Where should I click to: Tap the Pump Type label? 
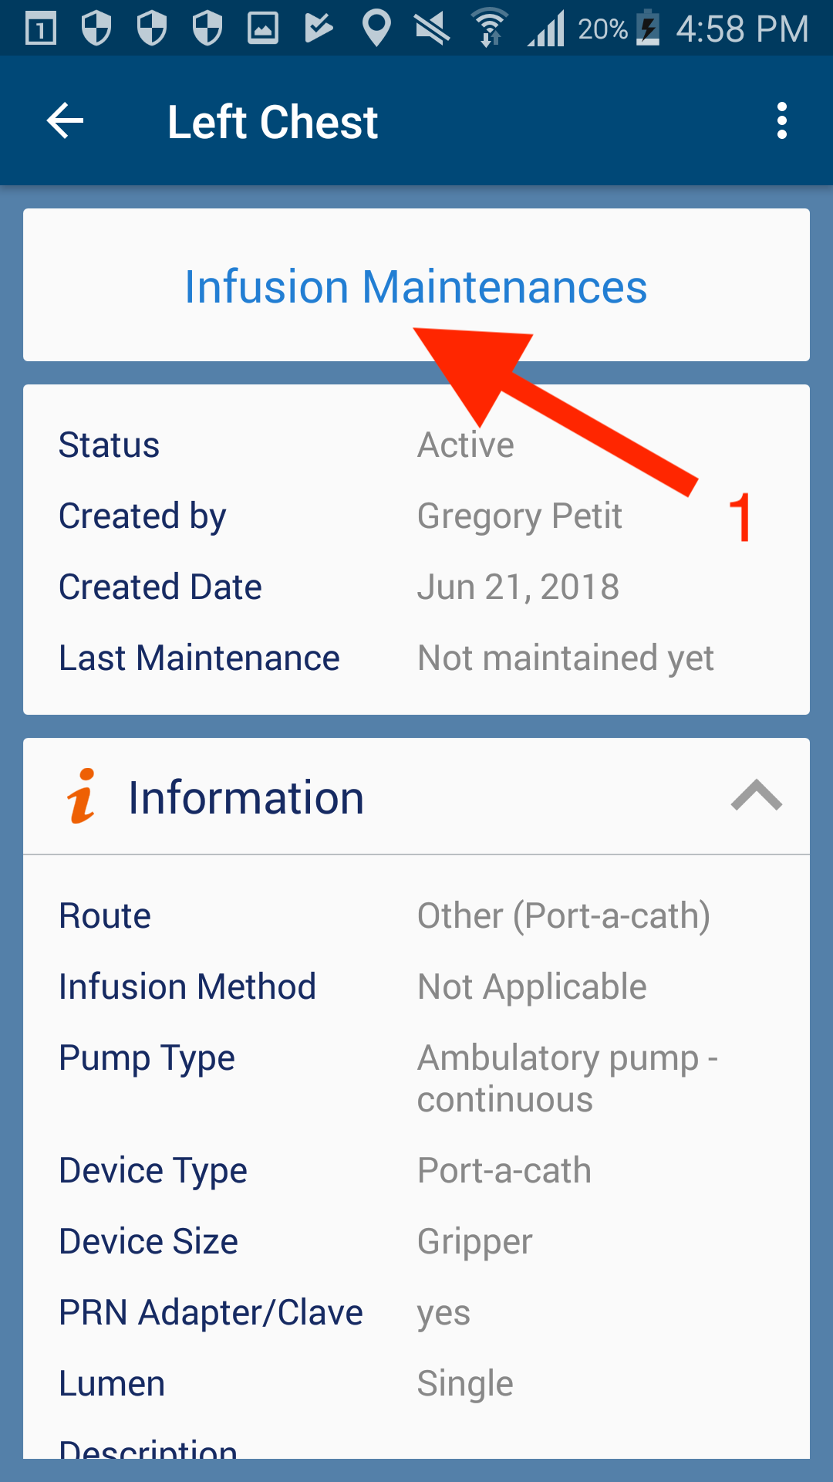click(147, 1058)
